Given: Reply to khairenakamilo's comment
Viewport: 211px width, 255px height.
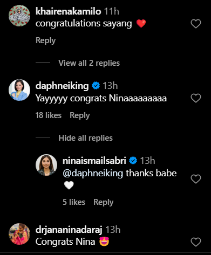Looking at the screenshot, I should click(45, 40).
